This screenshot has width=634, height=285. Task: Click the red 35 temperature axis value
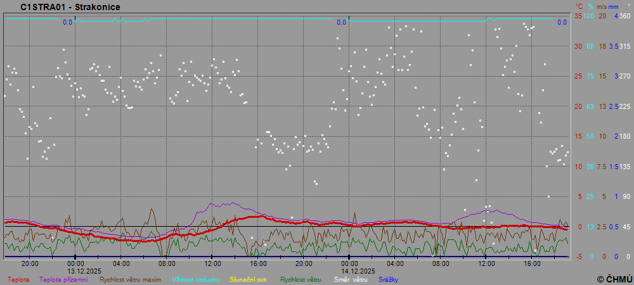click(578, 16)
